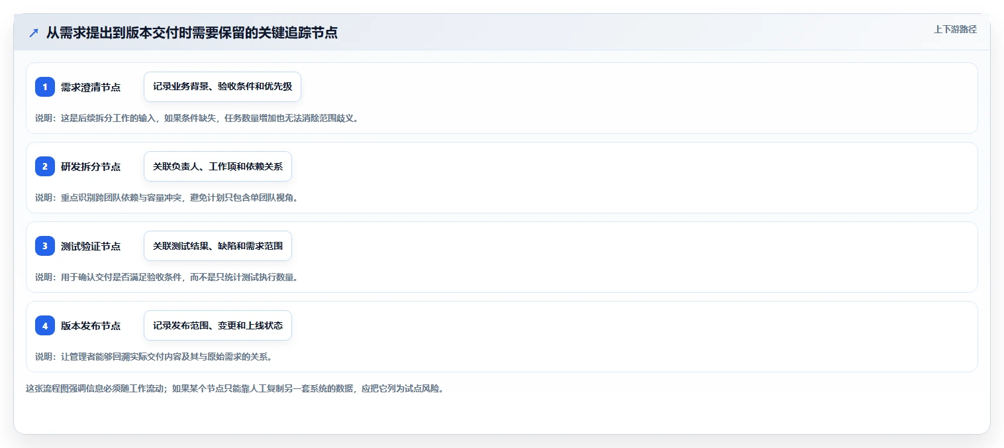This screenshot has height=448, width=1004.
Task: Click the footer text starting 这张流程图强调信息
Action: coord(234,388)
